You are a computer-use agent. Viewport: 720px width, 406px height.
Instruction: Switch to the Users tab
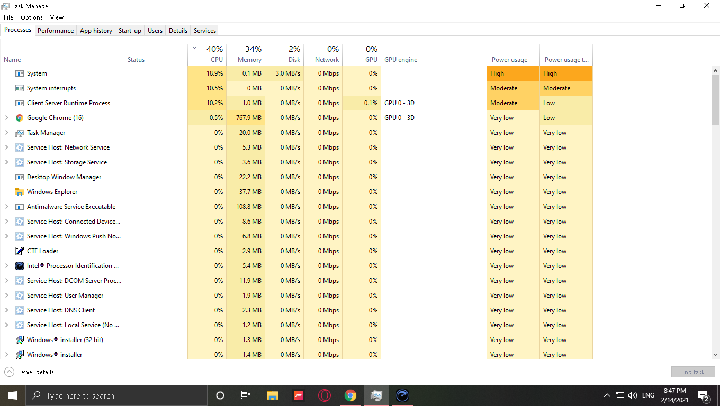point(155,31)
